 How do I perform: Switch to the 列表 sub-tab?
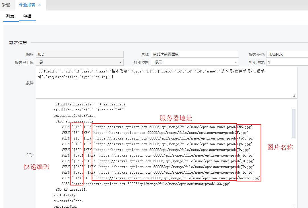[10, 16]
